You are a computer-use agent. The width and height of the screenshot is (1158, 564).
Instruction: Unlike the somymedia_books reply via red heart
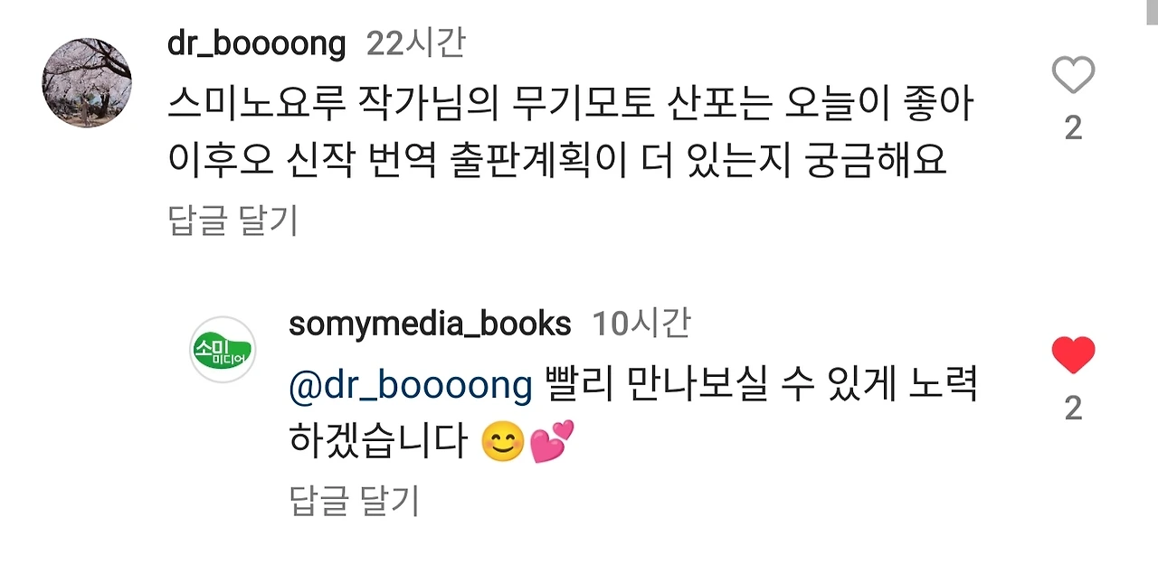(x=1073, y=356)
